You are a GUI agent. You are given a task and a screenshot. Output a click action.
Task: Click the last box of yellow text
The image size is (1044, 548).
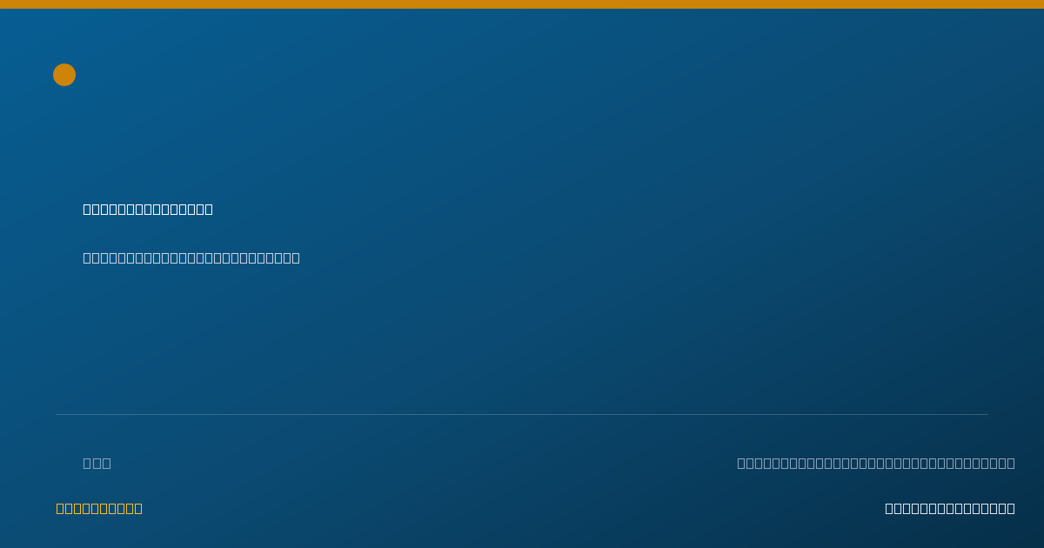138,508
